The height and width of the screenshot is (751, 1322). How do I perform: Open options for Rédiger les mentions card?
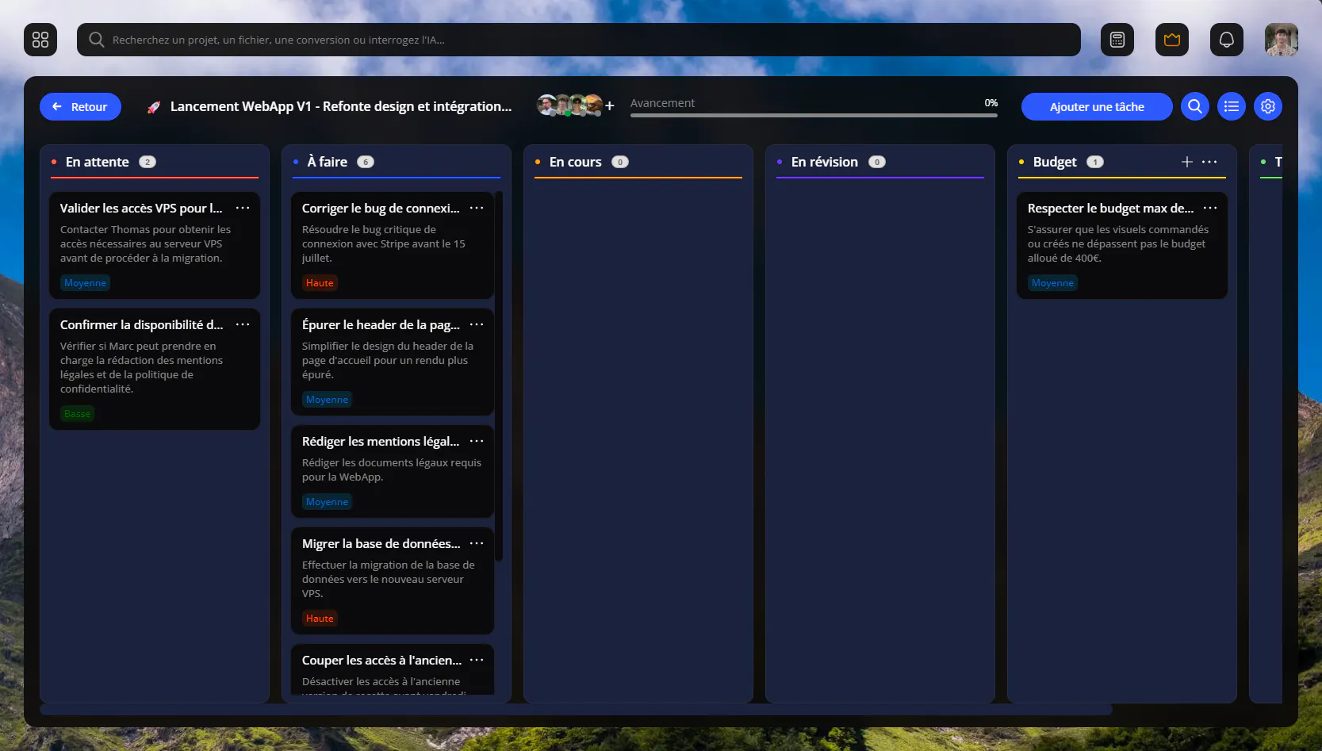[477, 441]
